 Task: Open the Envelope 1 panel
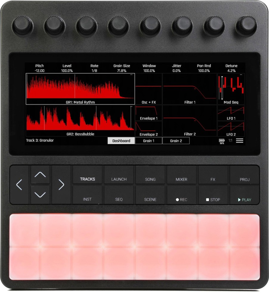click(149, 113)
